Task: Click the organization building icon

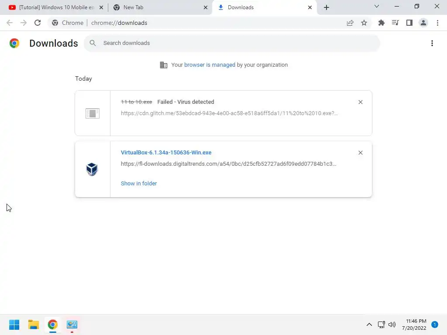Action: [164, 65]
